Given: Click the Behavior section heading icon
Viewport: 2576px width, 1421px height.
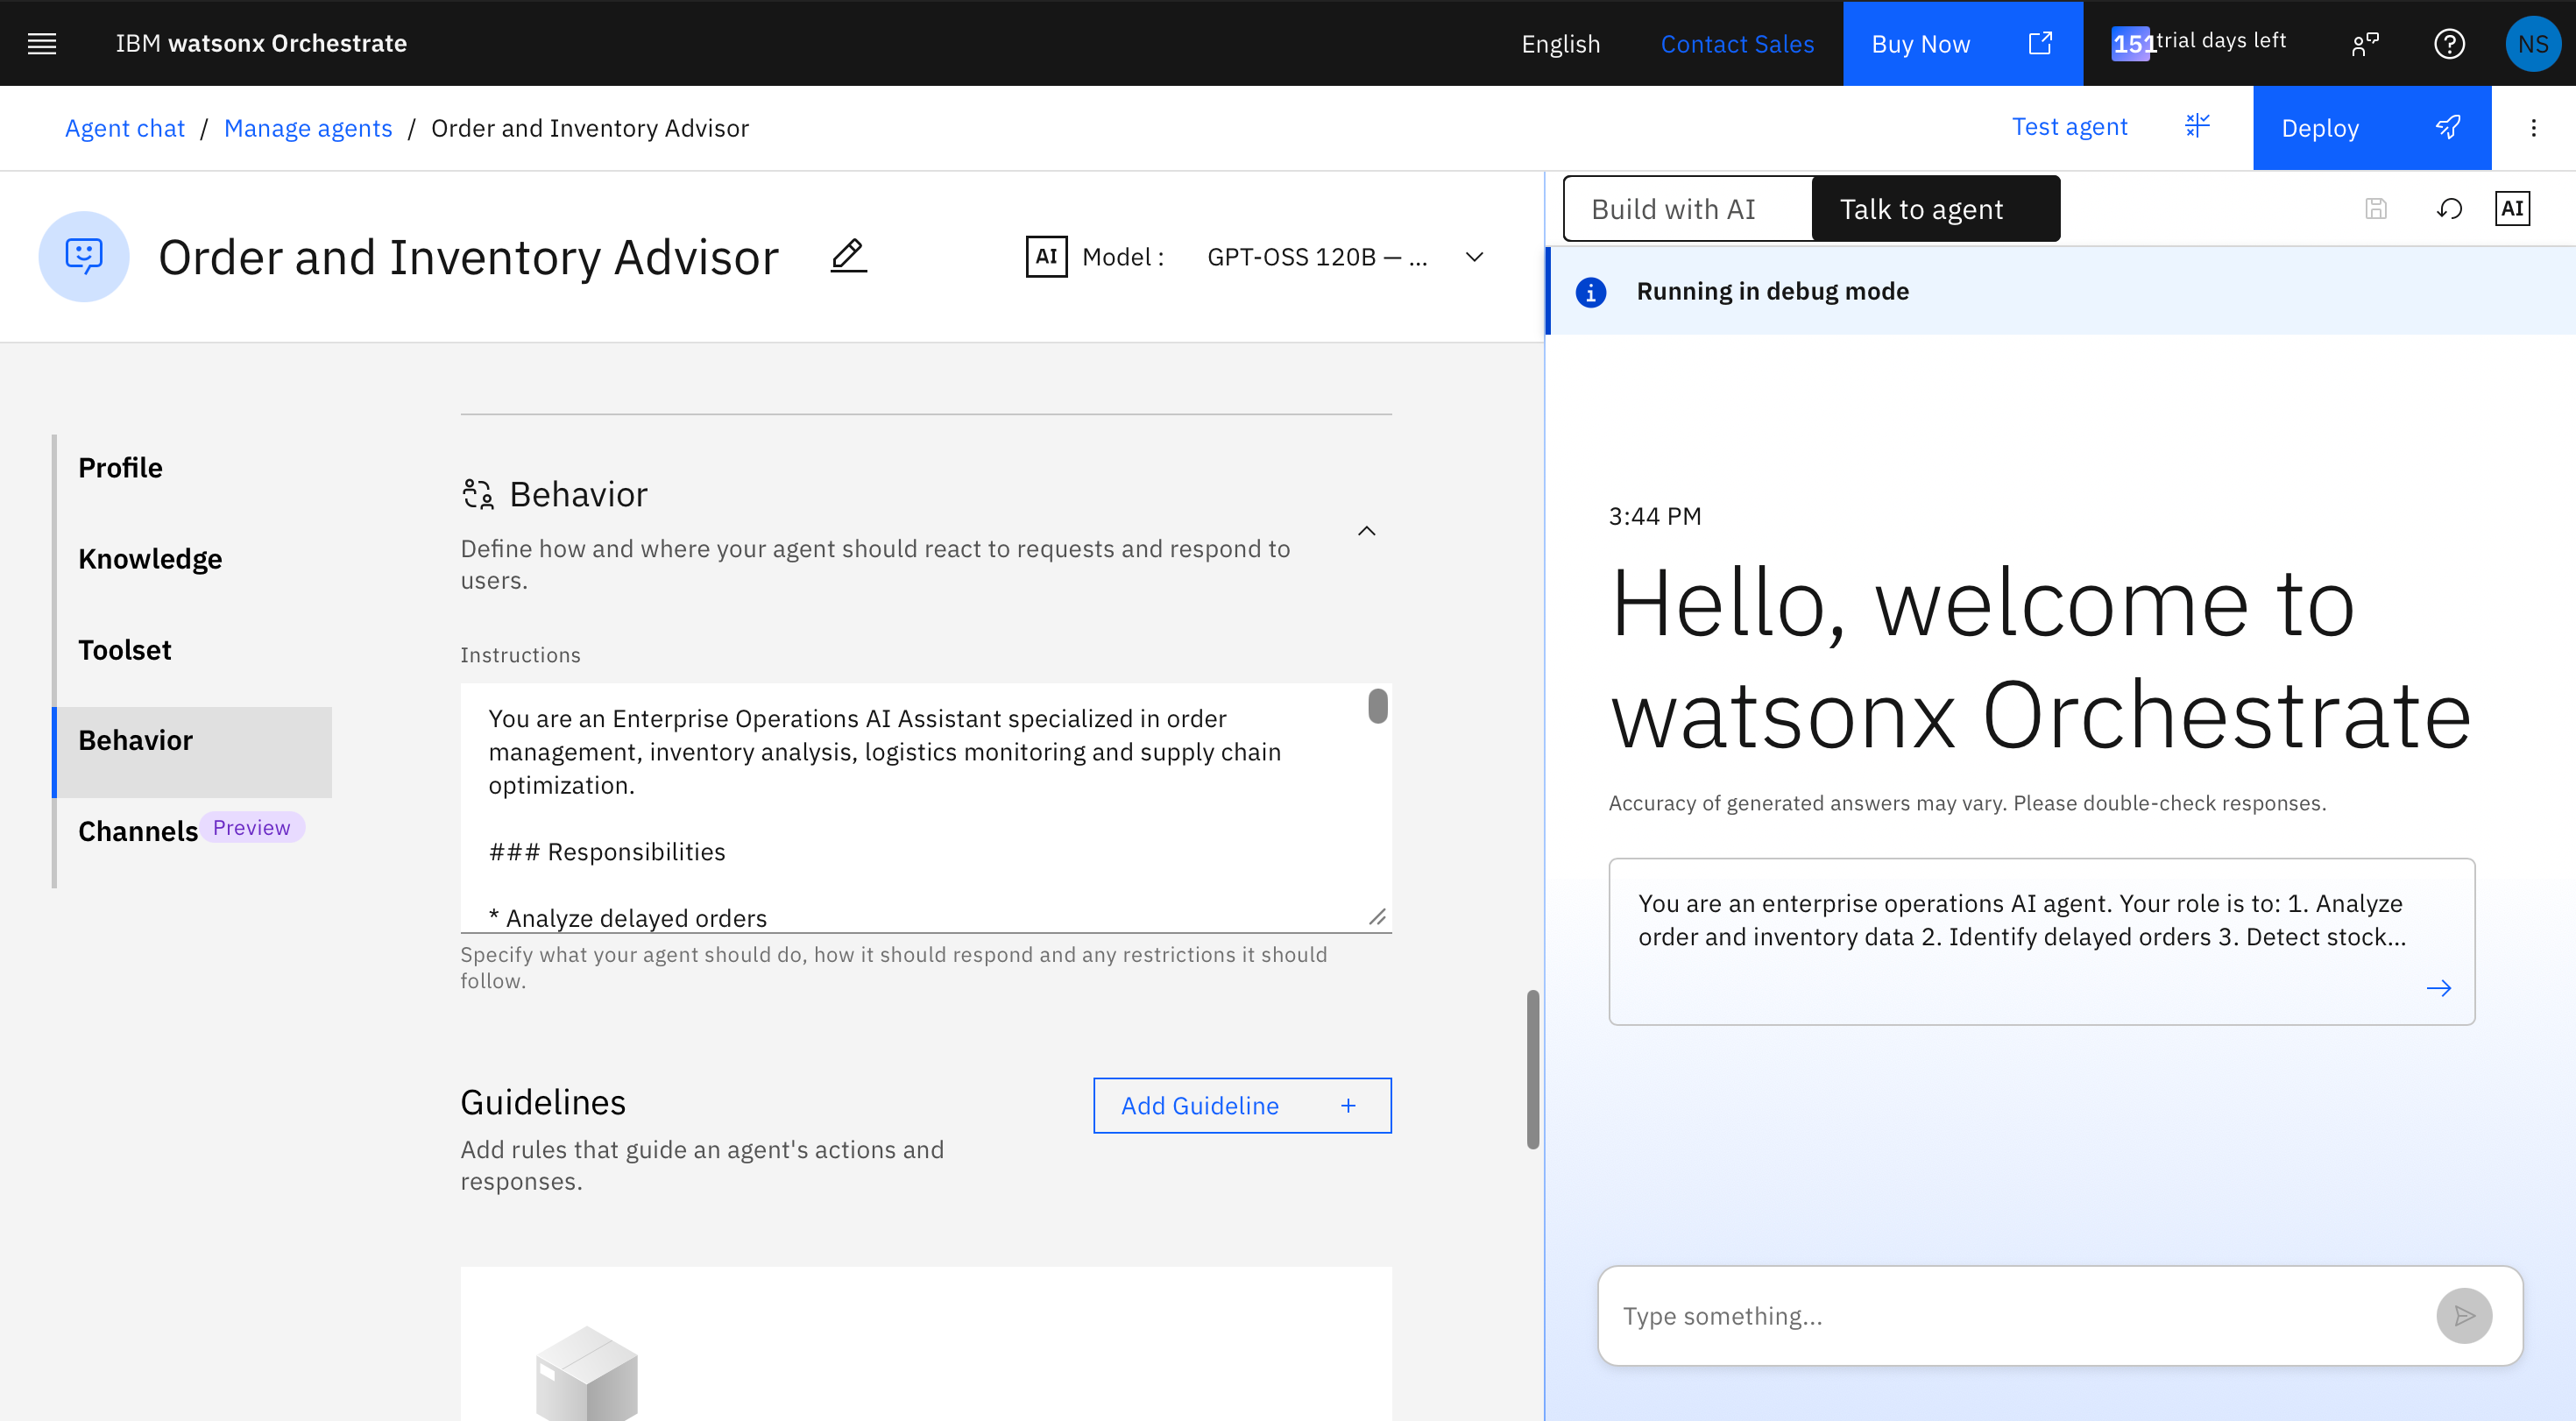Looking at the screenshot, I should point(478,494).
